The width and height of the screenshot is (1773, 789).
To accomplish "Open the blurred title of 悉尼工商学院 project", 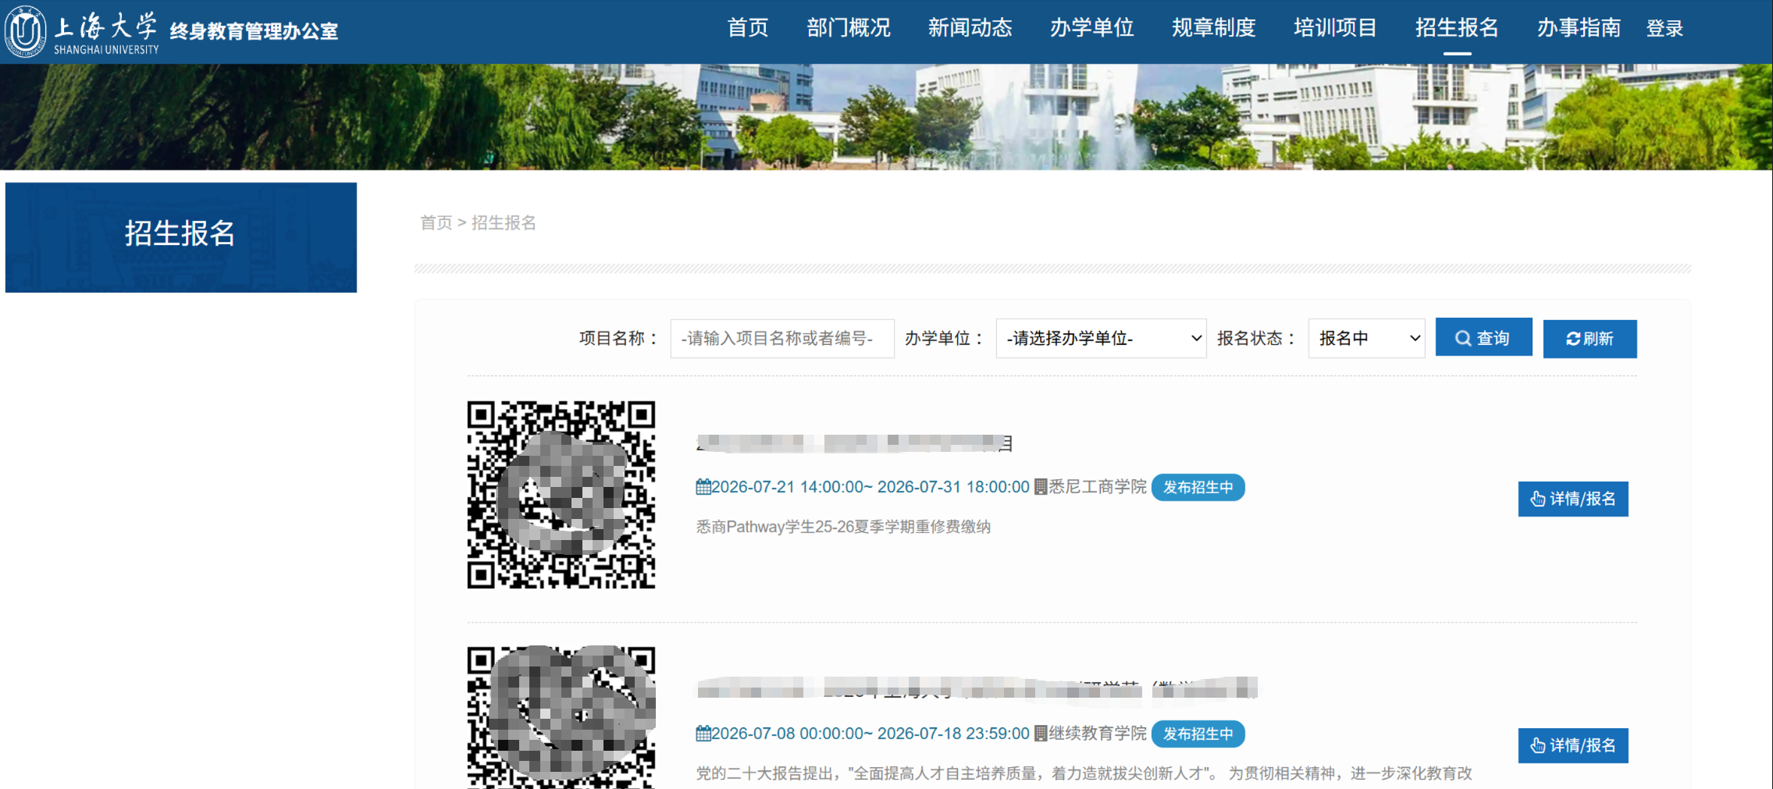I will pos(854,443).
